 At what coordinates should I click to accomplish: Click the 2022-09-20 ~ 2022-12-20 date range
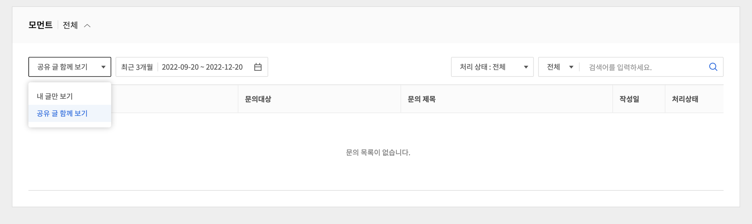(x=202, y=67)
